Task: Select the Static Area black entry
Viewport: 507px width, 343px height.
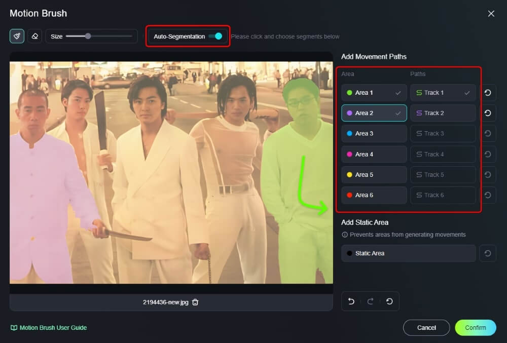Action: click(408, 253)
